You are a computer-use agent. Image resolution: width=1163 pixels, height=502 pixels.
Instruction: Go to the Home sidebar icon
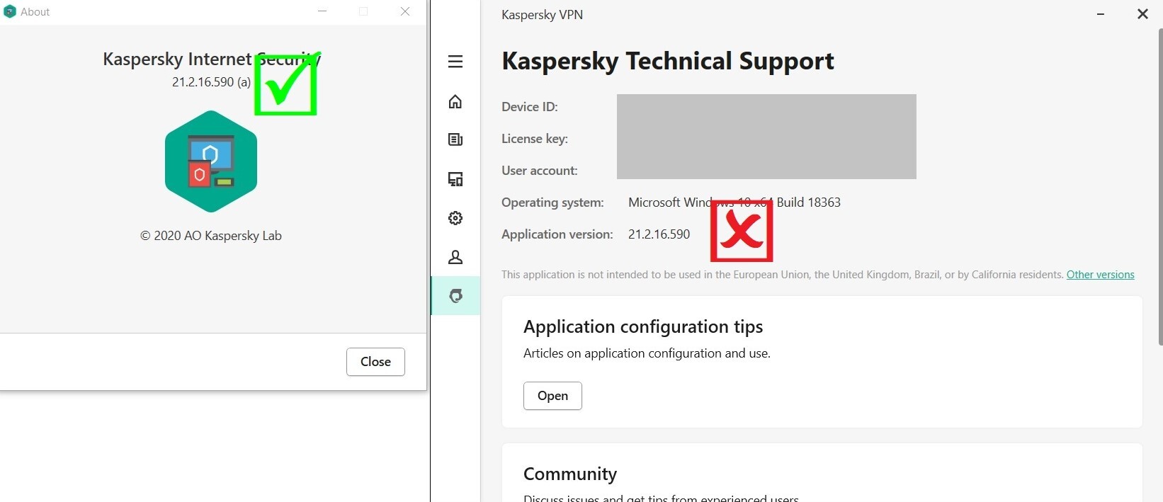pos(455,102)
